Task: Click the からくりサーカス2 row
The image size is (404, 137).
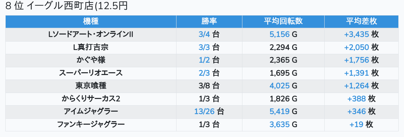Action: (x=202, y=99)
